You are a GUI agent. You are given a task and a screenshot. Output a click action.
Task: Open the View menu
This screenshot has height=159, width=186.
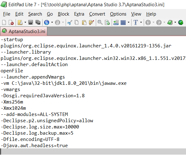[x=136, y=14]
